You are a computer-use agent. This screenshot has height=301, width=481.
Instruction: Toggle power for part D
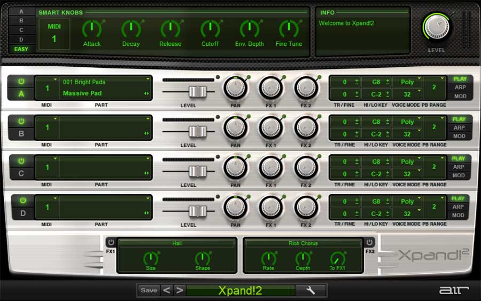click(22, 201)
